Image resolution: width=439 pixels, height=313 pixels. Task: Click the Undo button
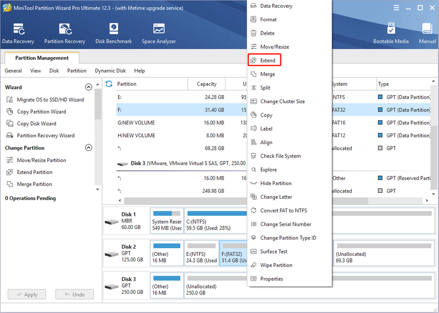point(75,294)
